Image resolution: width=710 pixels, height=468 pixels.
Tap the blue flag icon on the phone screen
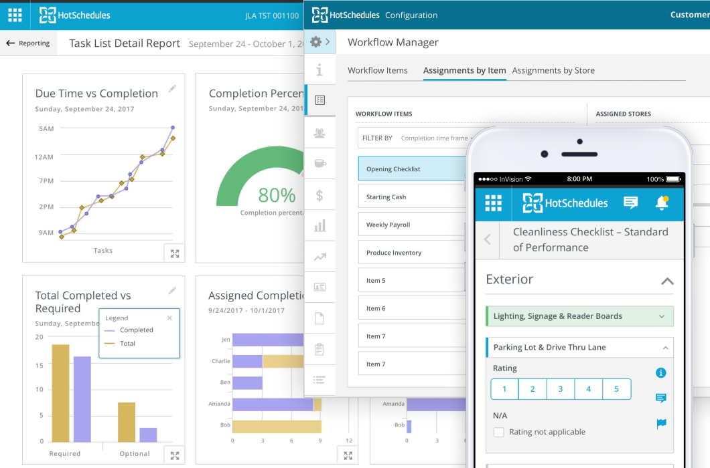661,423
